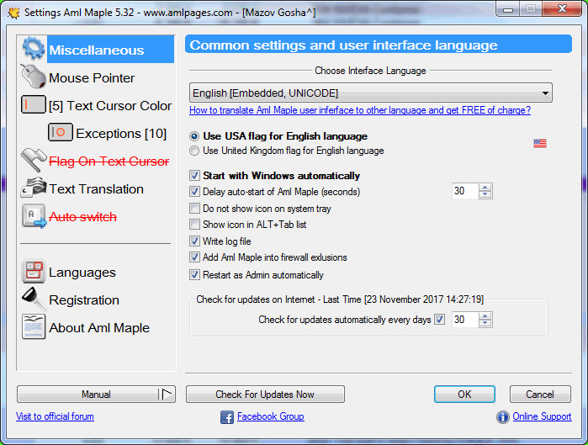The height and width of the screenshot is (445, 588).
Task: Toggle check for updates automatically checkbox
Action: pyautogui.click(x=439, y=320)
